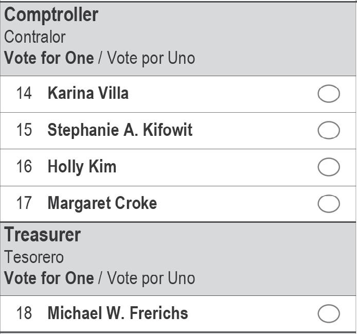Click candidate number 17
The width and height of the screenshot is (357, 334).
click(24, 203)
